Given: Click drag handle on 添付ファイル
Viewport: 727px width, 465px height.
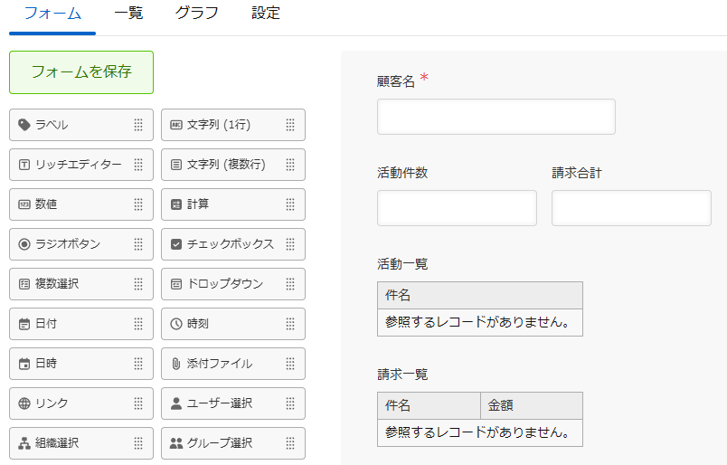Looking at the screenshot, I should (x=290, y=364).
